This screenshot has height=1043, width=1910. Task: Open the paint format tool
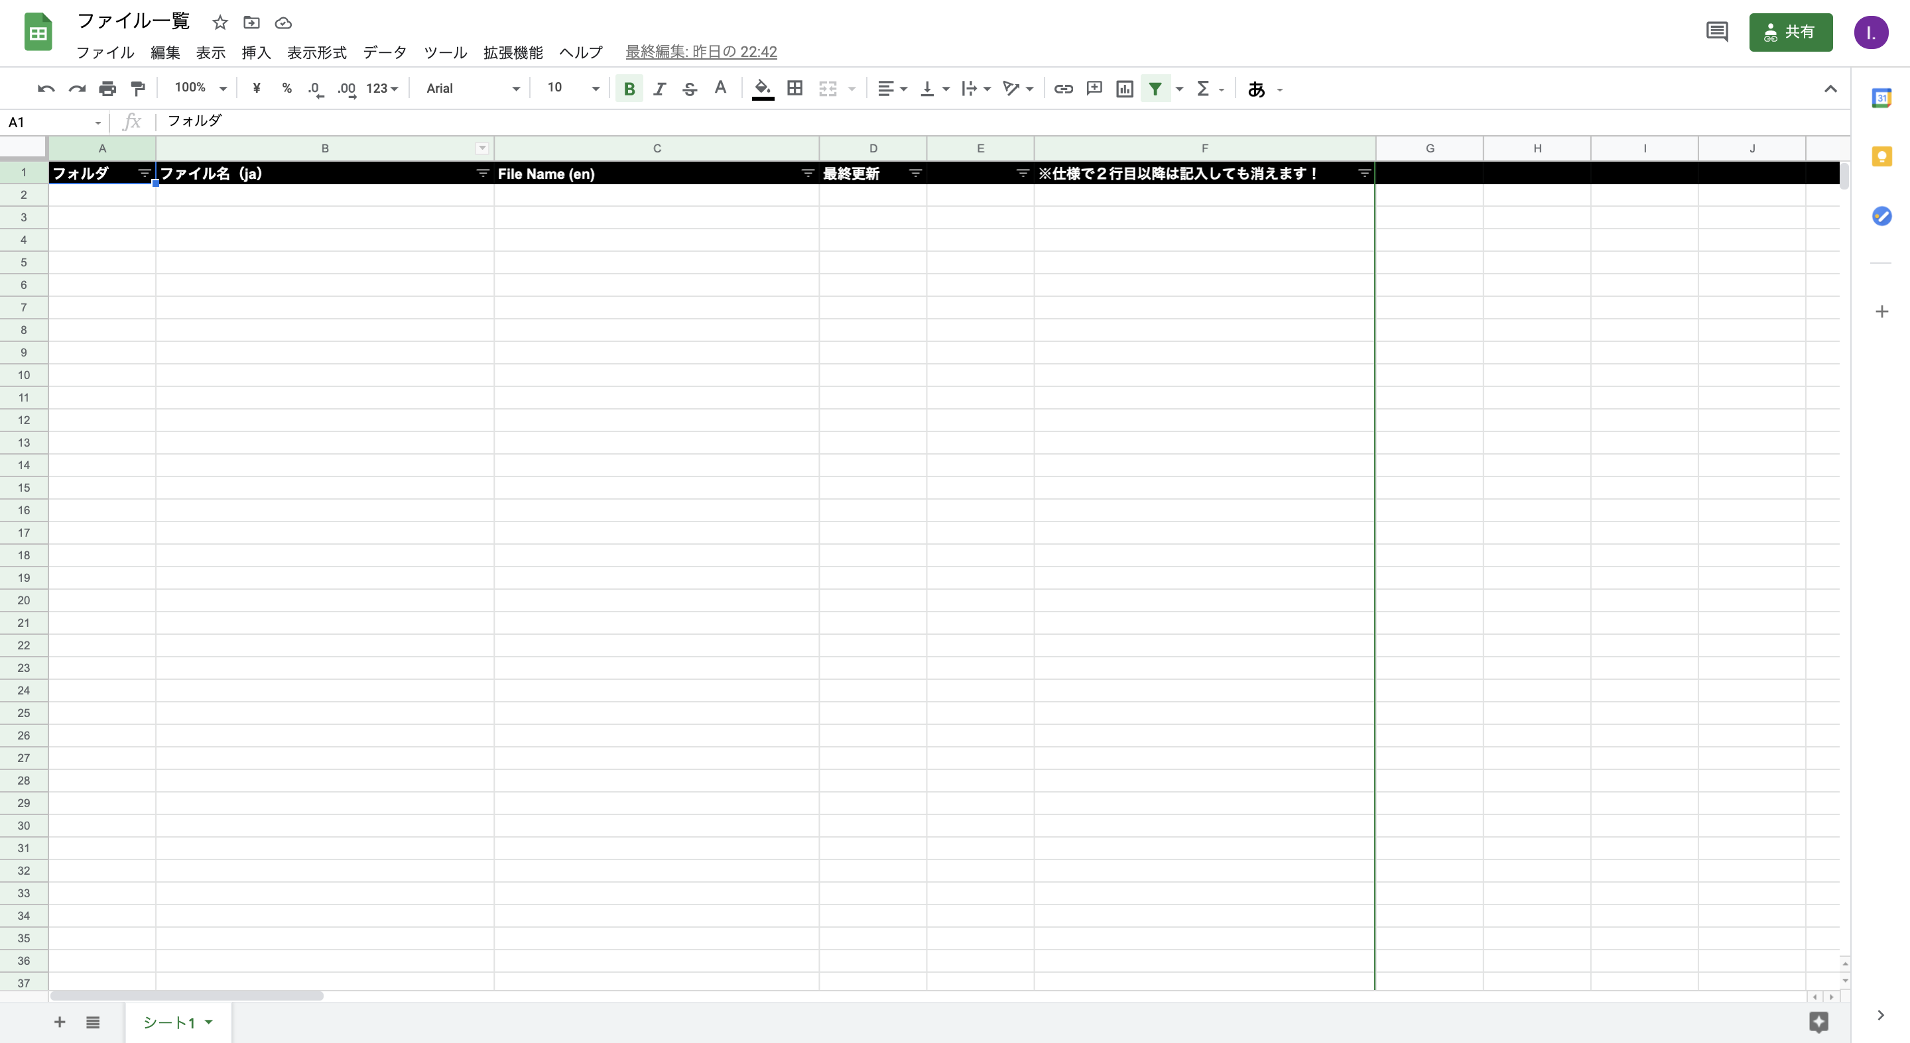[x=138, y=88]
